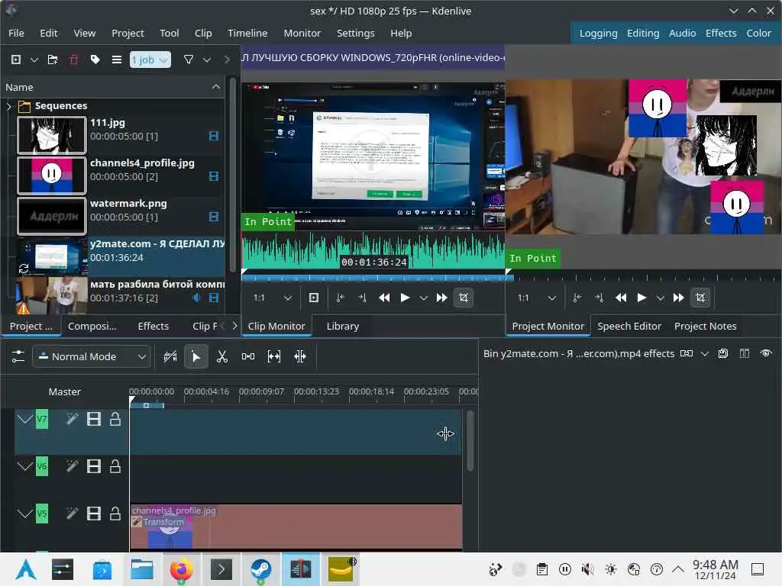This screenshot has width=782, height=586.
Task: Click the red delete clip icon
Action: pyautogui.click(x=74, y=60)
